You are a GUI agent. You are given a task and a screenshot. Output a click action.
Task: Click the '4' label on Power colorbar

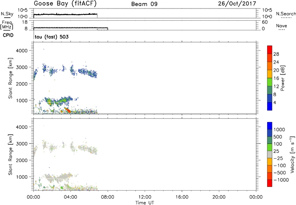pos(275,102)
